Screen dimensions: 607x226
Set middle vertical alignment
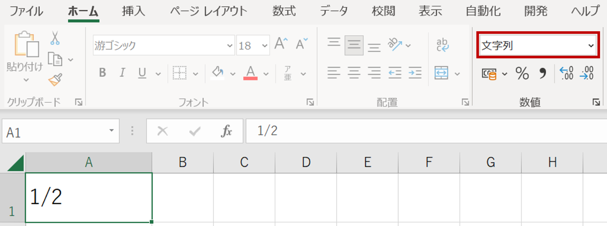tap(354, 45)
